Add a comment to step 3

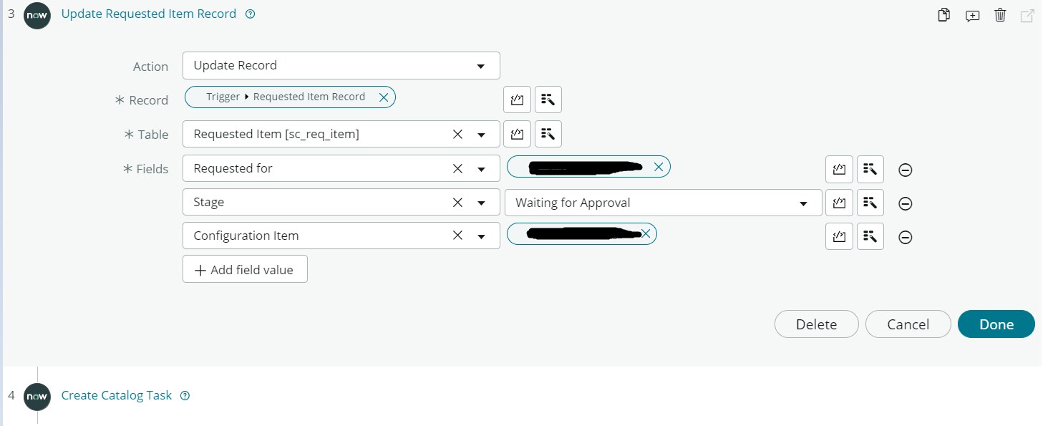pyautogui.click(x=972, y=14)
